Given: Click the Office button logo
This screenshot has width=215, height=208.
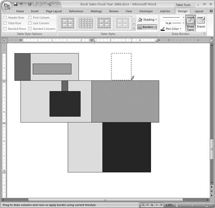Looking at the screenshot, I should [7, 6].
